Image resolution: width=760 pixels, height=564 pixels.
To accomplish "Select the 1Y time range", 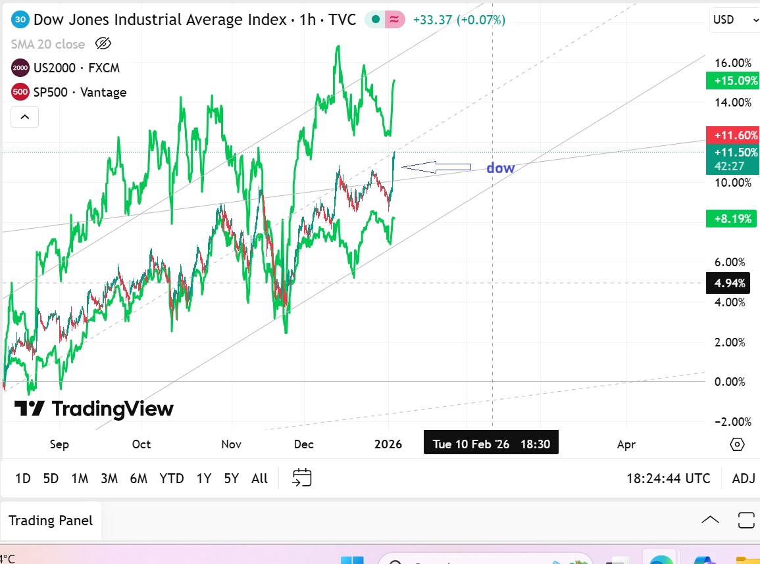I will (x=204, y=479).
